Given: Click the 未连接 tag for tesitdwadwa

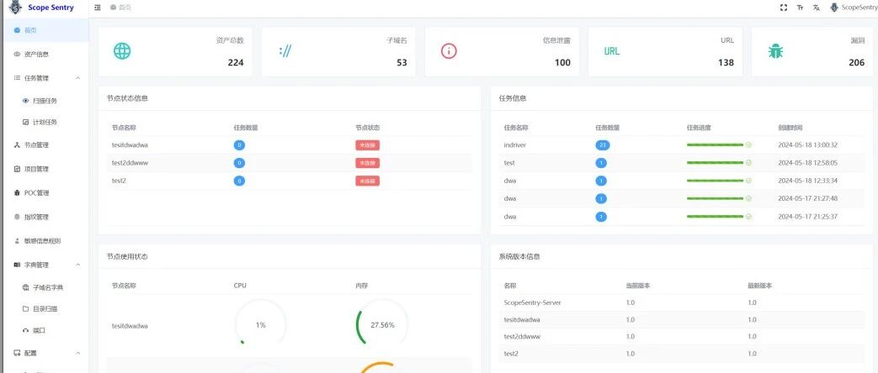Looking at the screenshot, I should 367,144.
